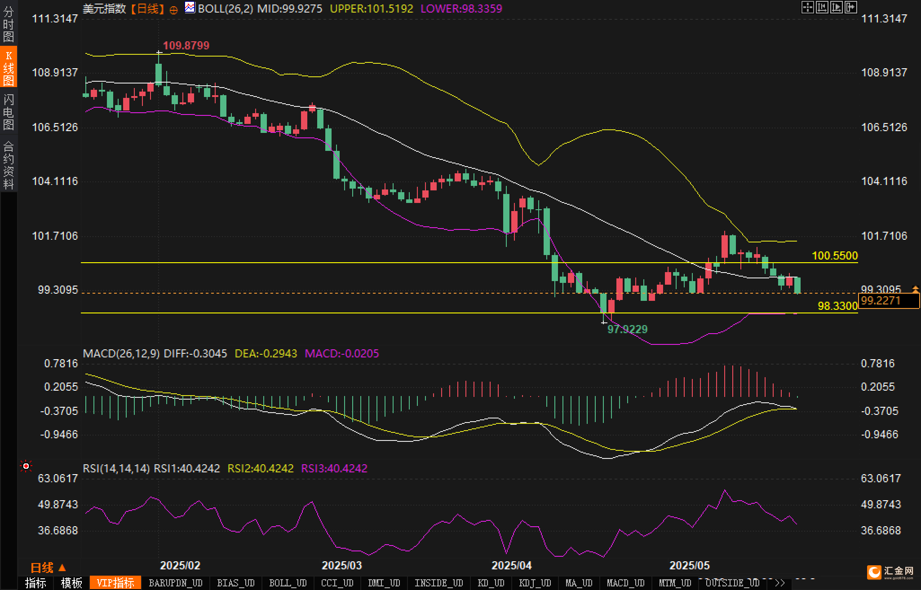This screenshot has width=921, height=590.
Task: Click the 97.9229 low price label
Action: click(628, 329)
